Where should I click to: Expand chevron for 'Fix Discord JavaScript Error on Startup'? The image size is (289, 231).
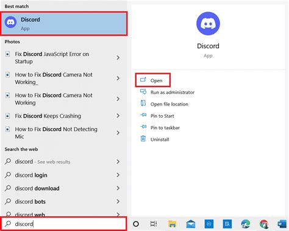(118, 58)
